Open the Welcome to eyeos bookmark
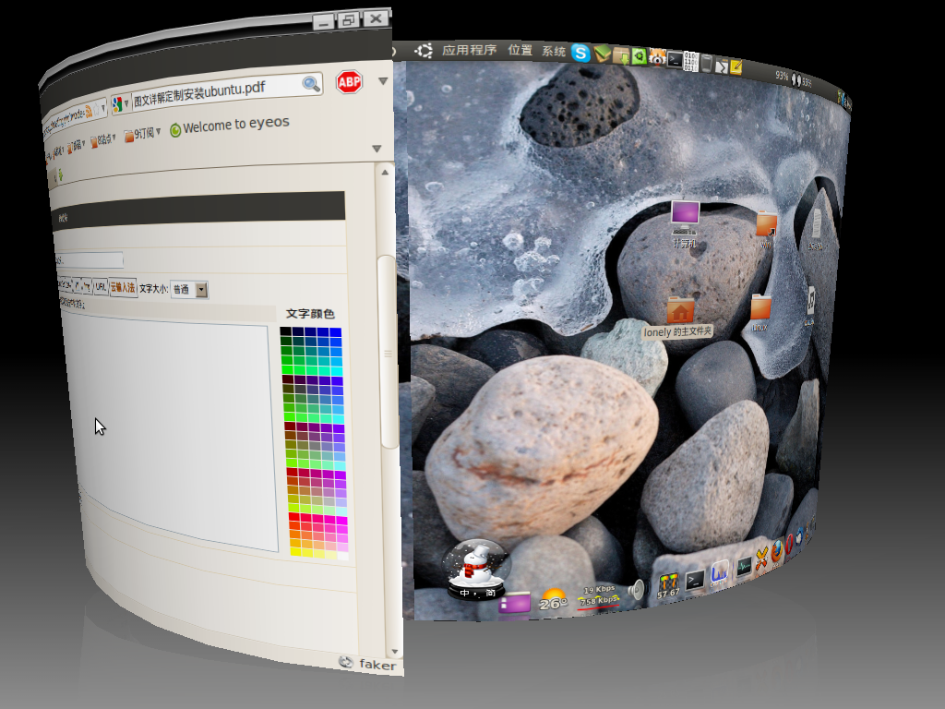Image resolution: width=945 pixels, height=709 pixels. (230, 126)
